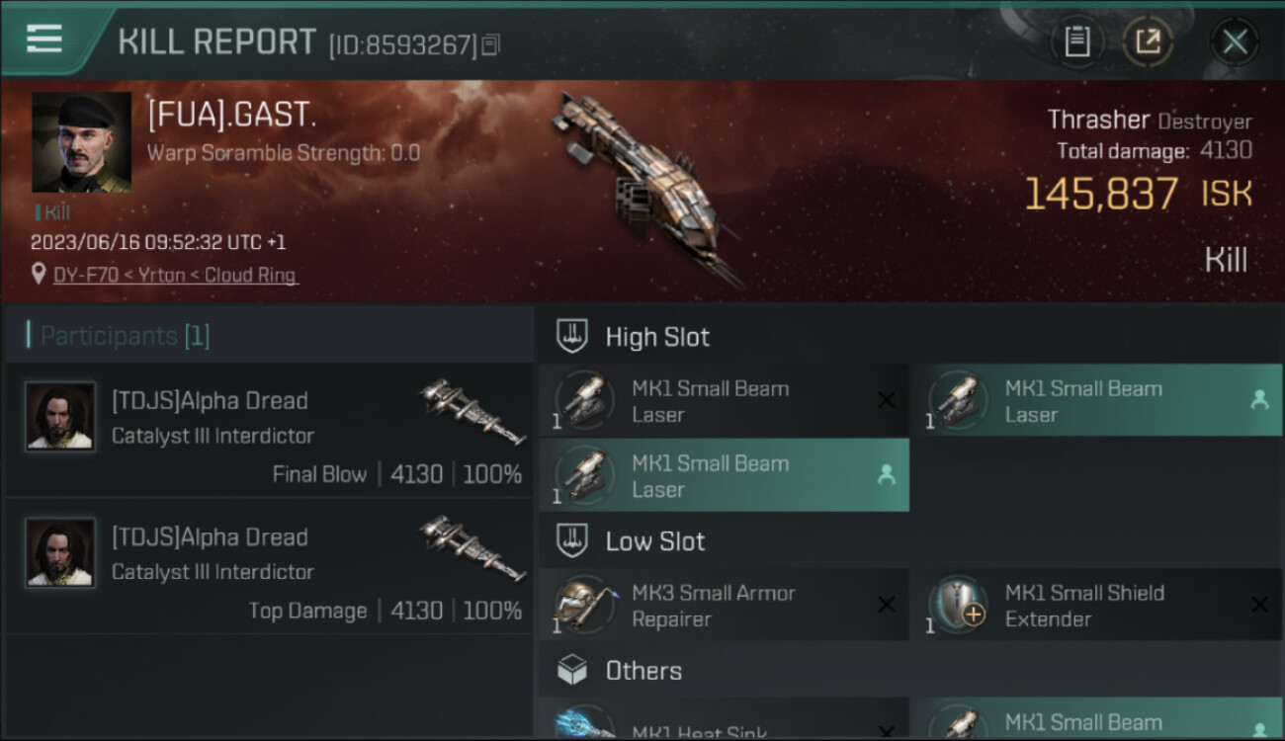Click the High Slot section icon
Screen dimensions: 1285x741
pyautogui.click(x=573, y=336)
